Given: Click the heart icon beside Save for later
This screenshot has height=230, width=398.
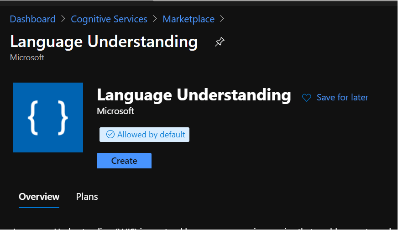Looking at the screenshot, I should pos(307,98).
